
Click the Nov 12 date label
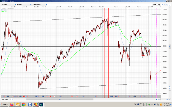pos(101,7)
